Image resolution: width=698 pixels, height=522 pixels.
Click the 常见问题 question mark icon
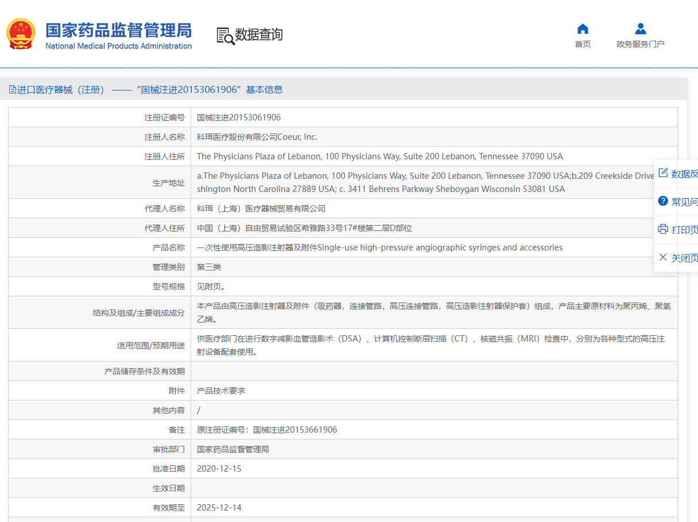[663, 201]
